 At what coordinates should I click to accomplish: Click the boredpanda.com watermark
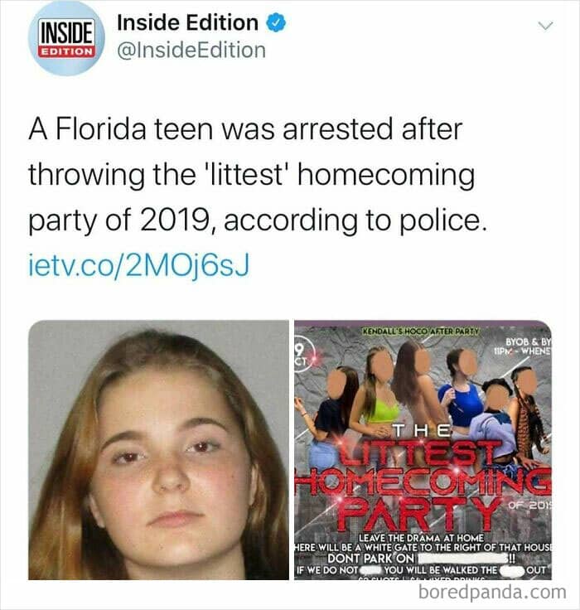coord(492,592)
